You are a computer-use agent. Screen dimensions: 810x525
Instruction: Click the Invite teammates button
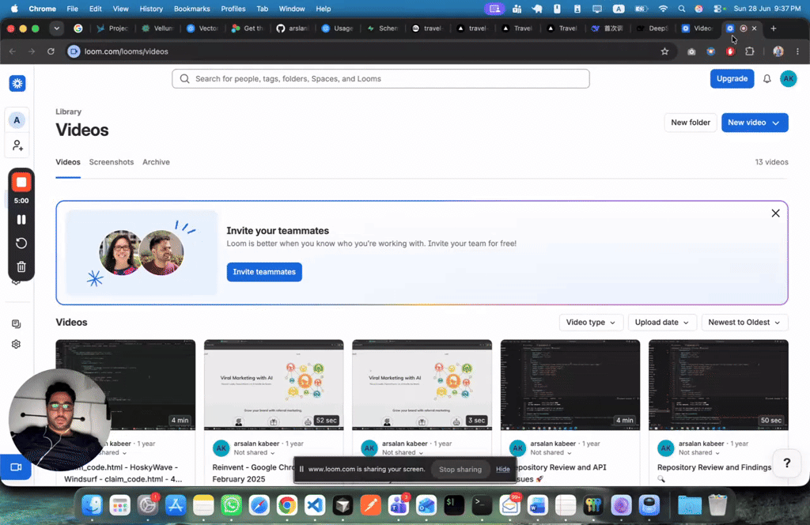(264, 272)
